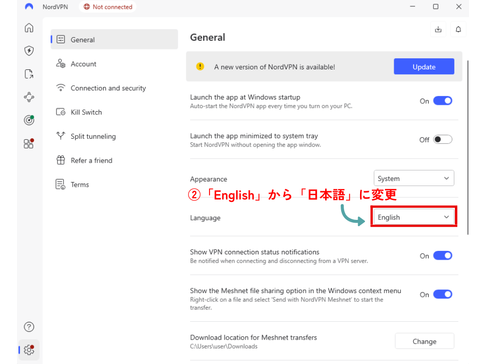Toggle Meshnet file sharing context menu option
This screenshot has height=364, width=486.
[x=442, y=295]
